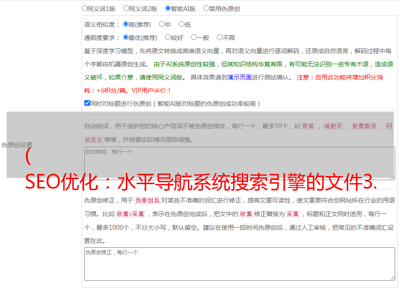Screen dimensions: 400x289
Task: Click the 伪原创设置 label
Action: click(17, 145)
